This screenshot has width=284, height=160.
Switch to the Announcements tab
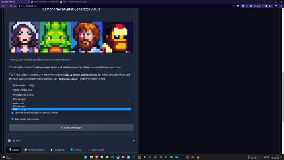pos(35,150)
